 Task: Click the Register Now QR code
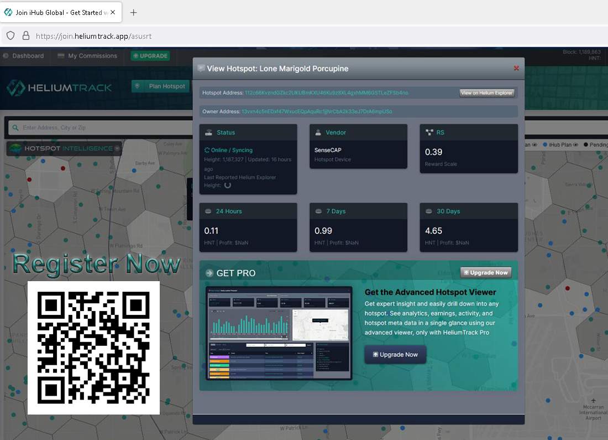(93, 348)
